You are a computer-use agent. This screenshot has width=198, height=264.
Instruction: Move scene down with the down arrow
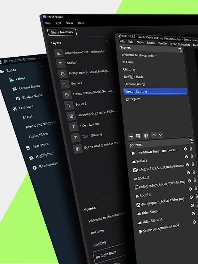point(160,135)
